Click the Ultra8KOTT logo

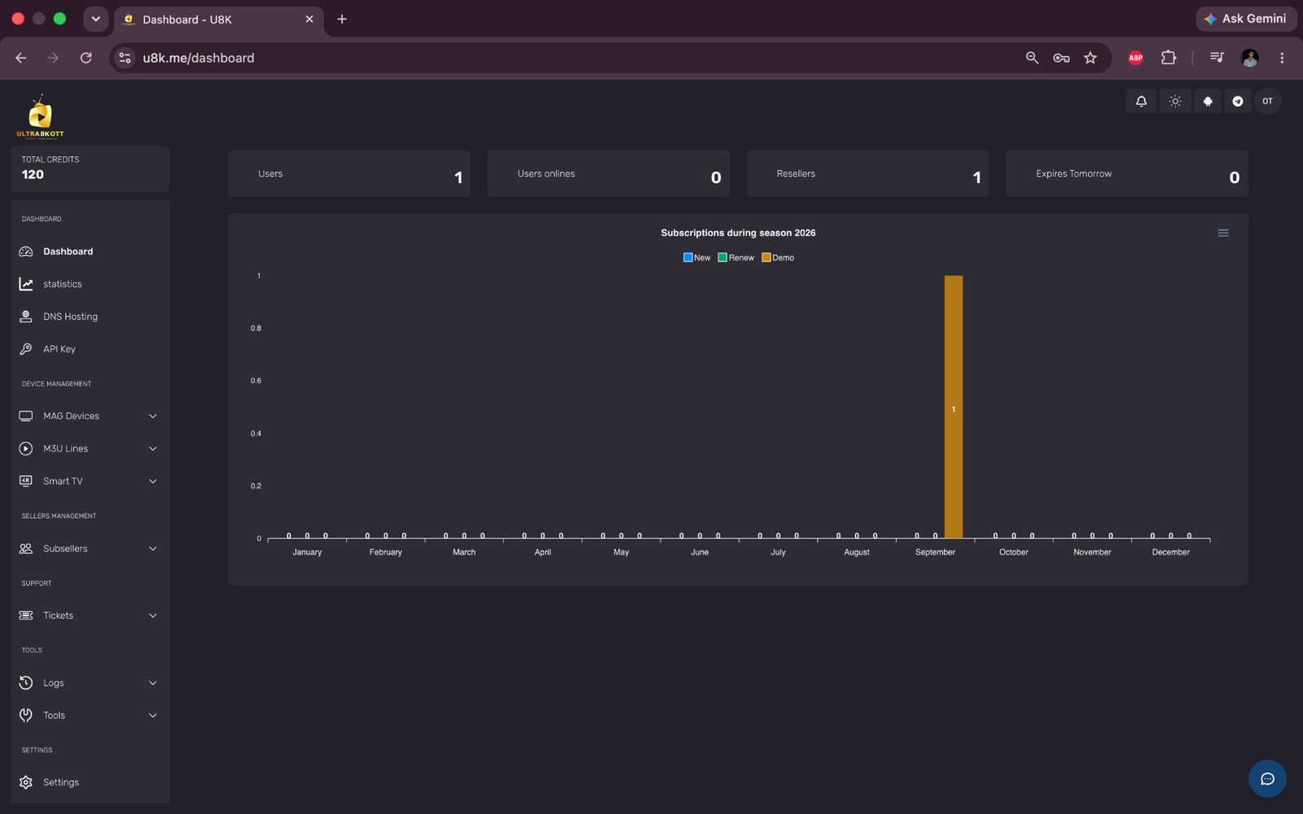coord(40,117)
